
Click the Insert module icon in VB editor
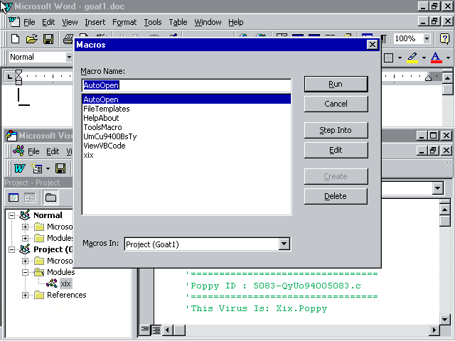[x=36, y=168]
